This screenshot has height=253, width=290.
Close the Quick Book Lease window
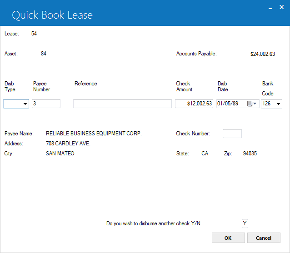(x=281, y=7)
